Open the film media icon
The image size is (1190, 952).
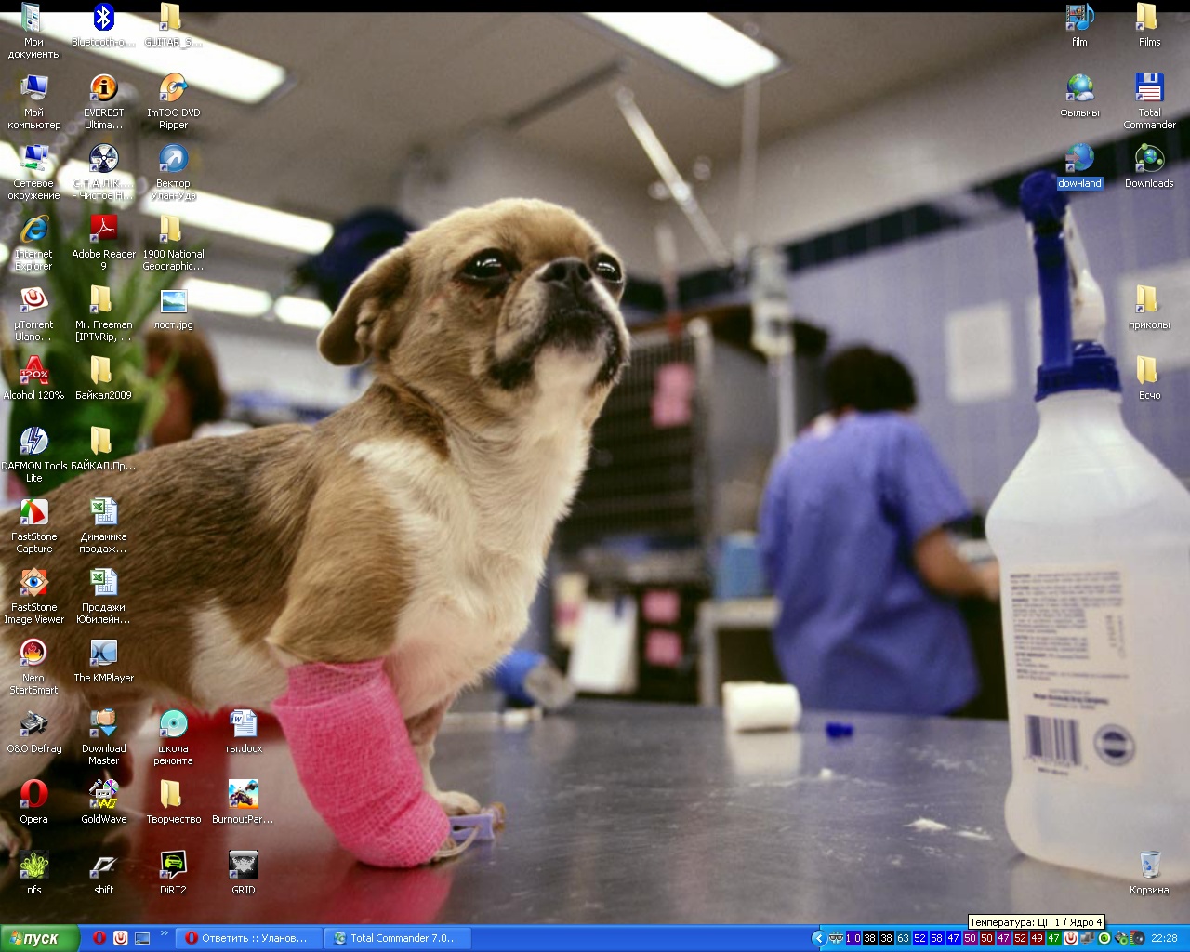(x=1079, y=25)
